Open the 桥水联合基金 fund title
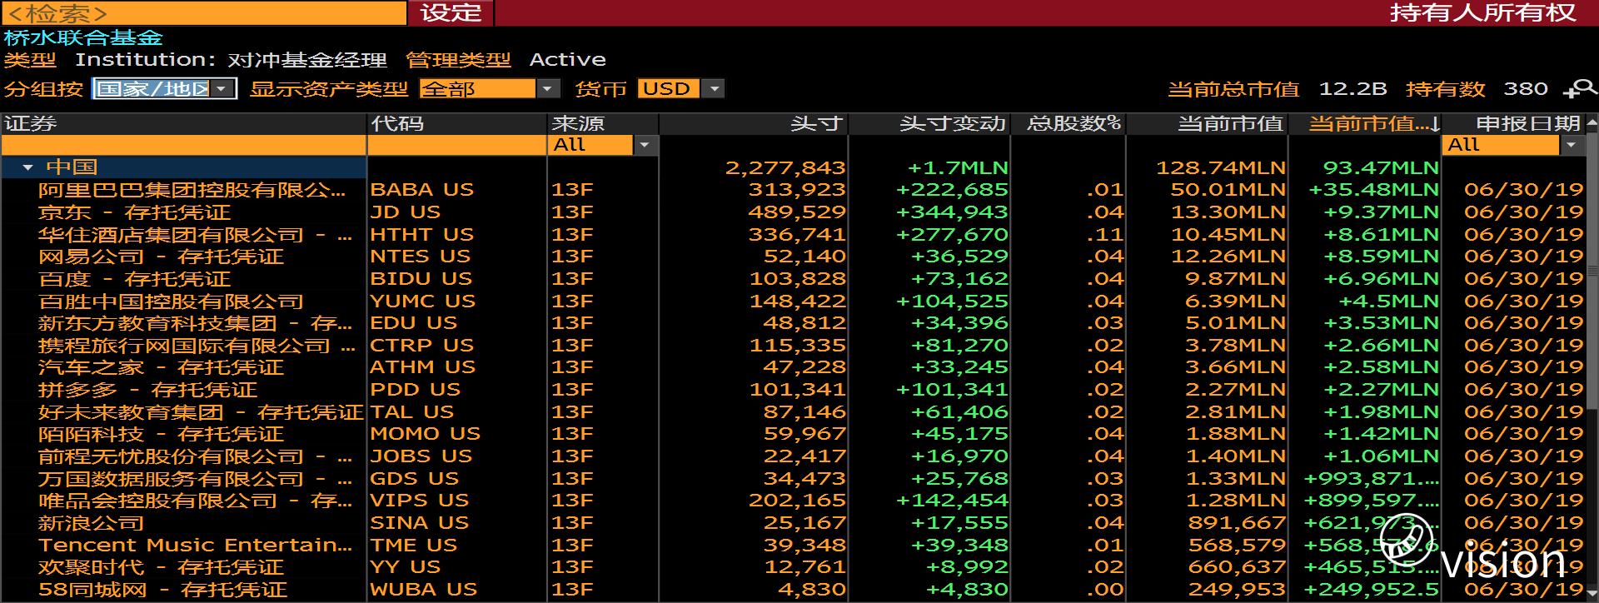Image resolution: width=1599 pixels, height=603 pixels. point(83,37)
